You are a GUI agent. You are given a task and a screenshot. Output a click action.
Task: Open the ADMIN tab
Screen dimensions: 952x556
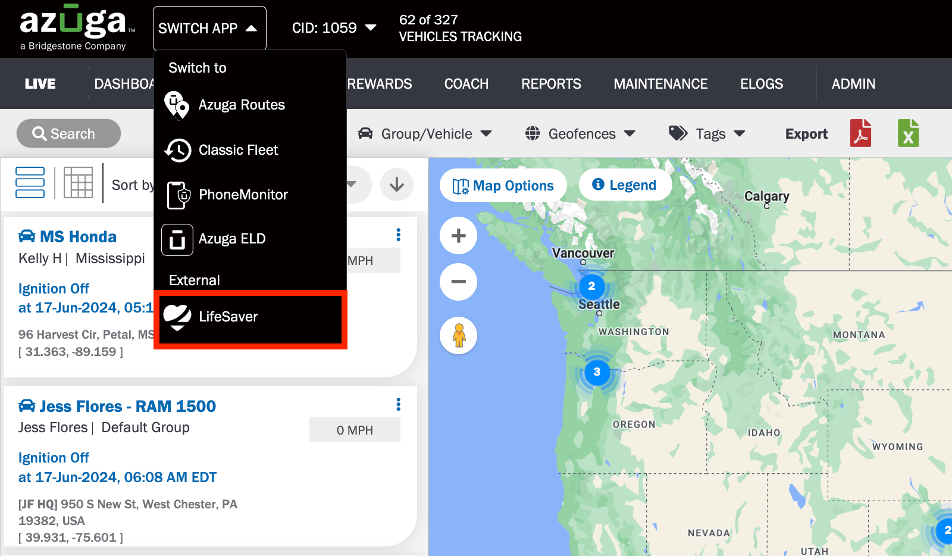(x=853, y=84)
